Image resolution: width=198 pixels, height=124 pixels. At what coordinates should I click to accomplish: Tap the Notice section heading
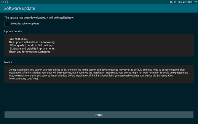(x=8, y=62)
